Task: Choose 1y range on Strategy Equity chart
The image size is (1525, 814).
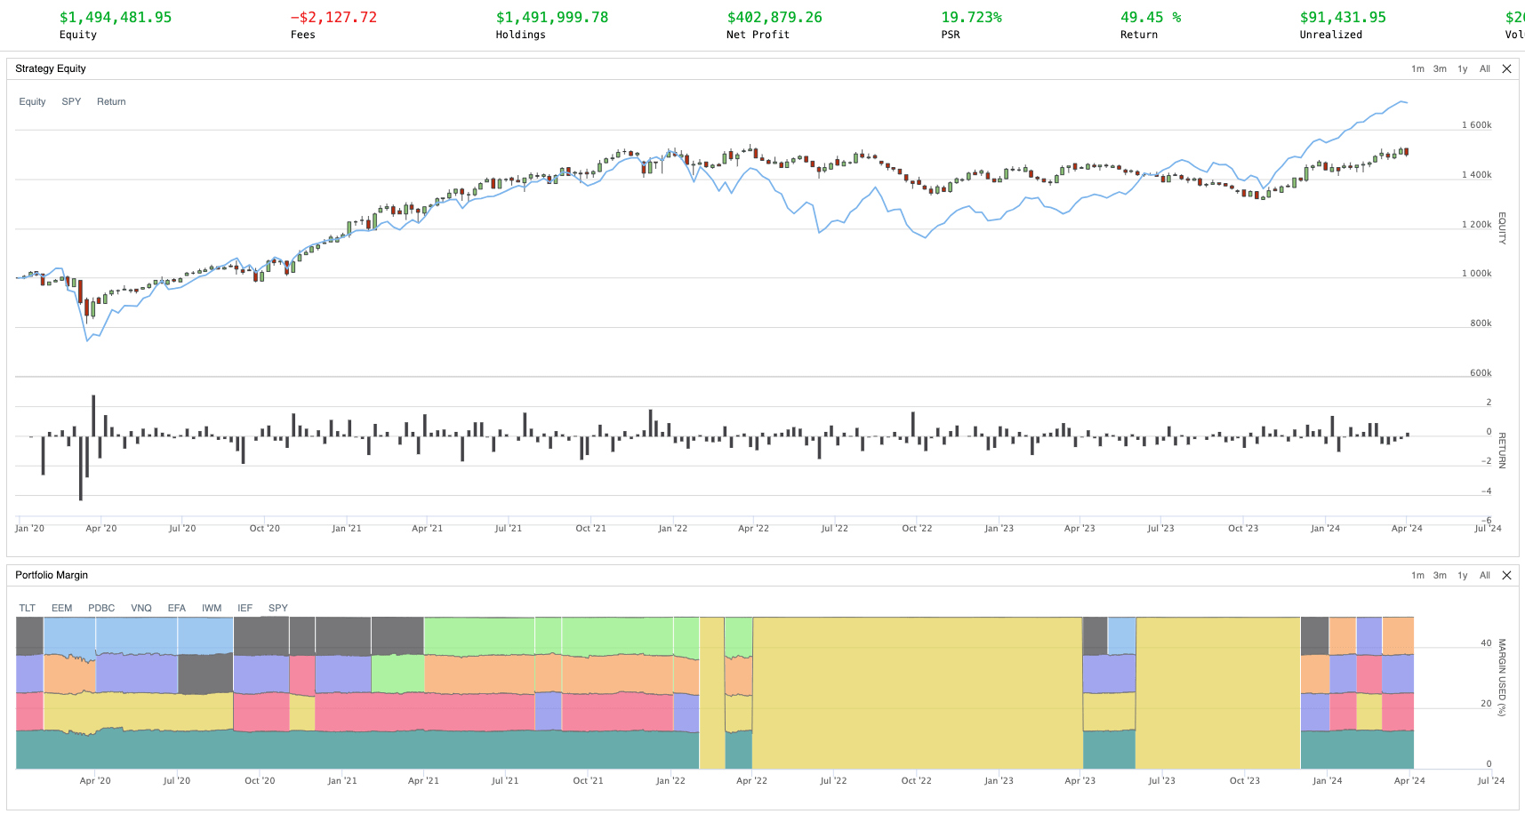Action: tap(1463, 69)
